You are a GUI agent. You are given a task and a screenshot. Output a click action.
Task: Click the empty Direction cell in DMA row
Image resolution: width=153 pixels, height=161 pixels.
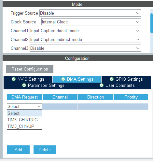pos(95,107)
